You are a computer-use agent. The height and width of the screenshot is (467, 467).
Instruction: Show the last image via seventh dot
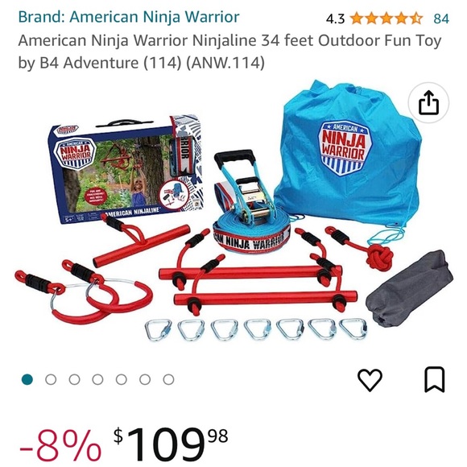pos(168,379)
